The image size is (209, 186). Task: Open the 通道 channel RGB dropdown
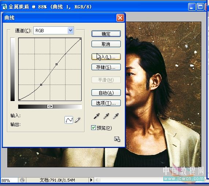(x=53, y=30)
